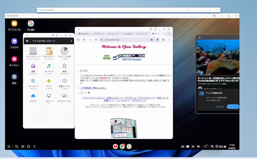Open DeX taskbar search
Screen dimensions: 257x159
[17, 147]
